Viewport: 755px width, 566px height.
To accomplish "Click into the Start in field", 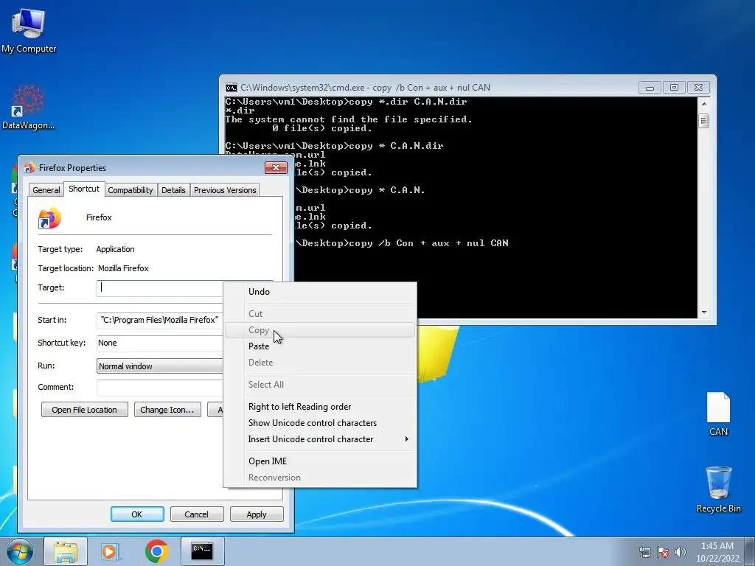I will 160,320.
